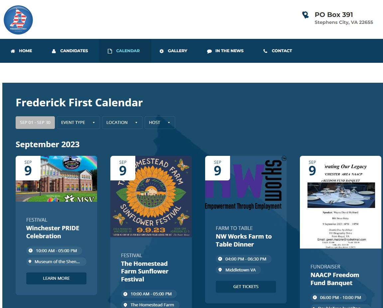Click the gear icon next to Gallery
Viewport: 383px width, 308px height.
click(x=162, y=51)
